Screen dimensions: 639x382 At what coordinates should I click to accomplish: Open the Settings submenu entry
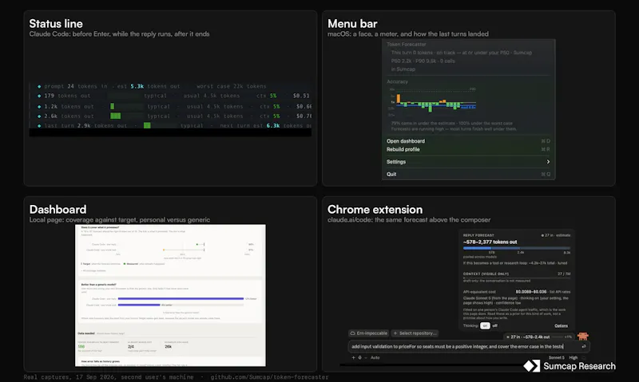(x=468, y=162)
